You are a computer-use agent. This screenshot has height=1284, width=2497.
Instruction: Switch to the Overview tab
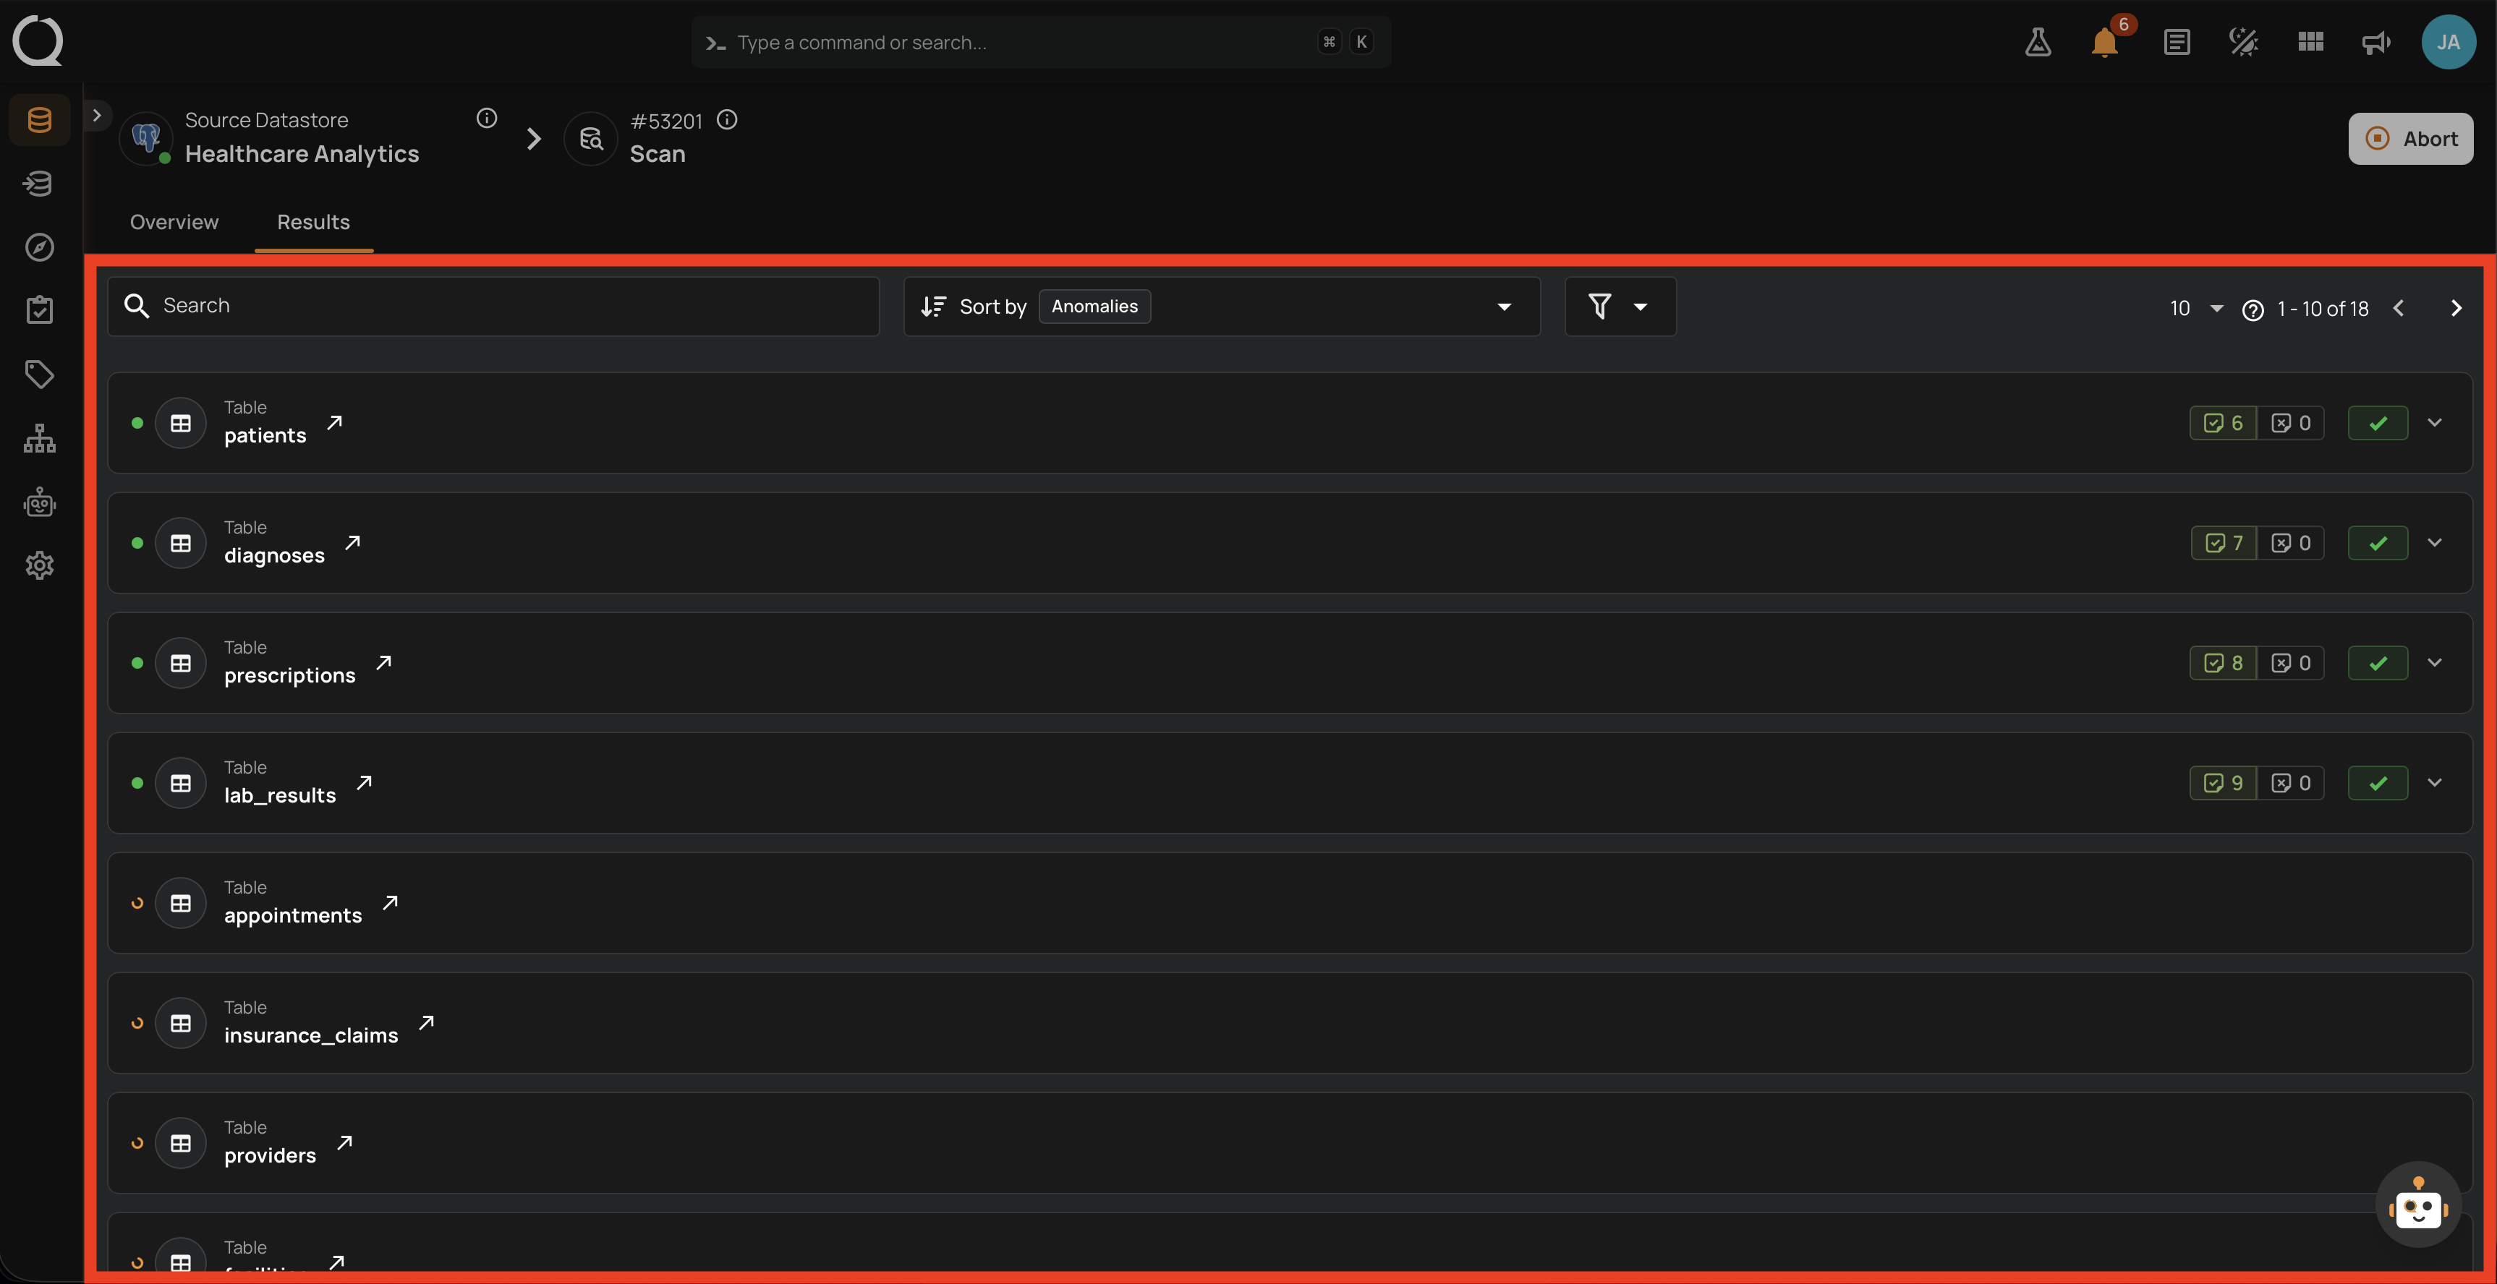click(174, 222)
